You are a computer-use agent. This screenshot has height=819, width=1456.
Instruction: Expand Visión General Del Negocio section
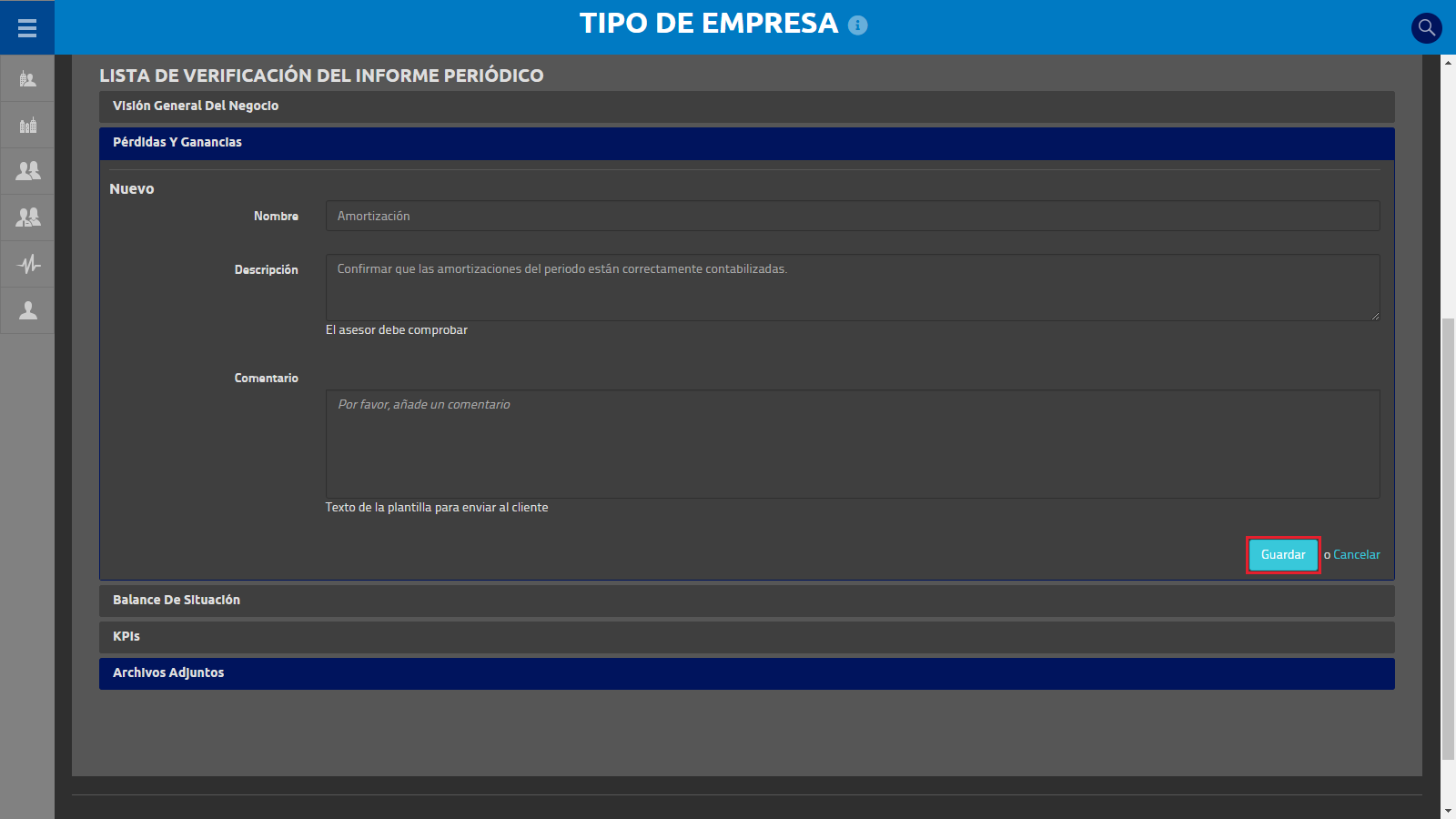click(746, 106)
